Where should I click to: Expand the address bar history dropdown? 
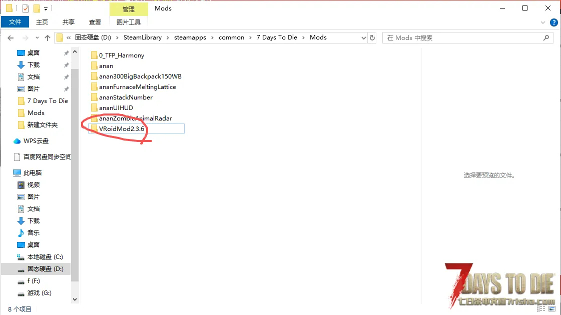click(x=363, y=37)
